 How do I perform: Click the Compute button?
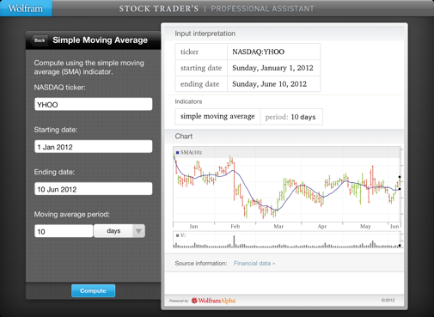pos(93,290)
